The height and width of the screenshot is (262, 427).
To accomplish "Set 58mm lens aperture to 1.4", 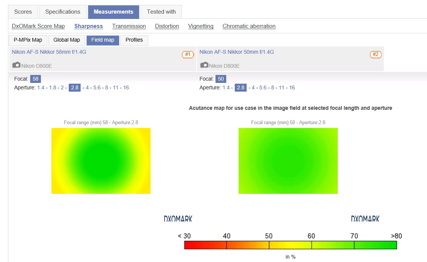I will tap(40, 87).
